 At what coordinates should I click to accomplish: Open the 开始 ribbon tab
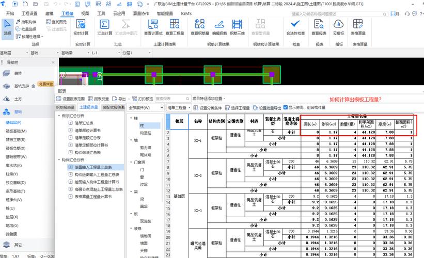point(10,13)
